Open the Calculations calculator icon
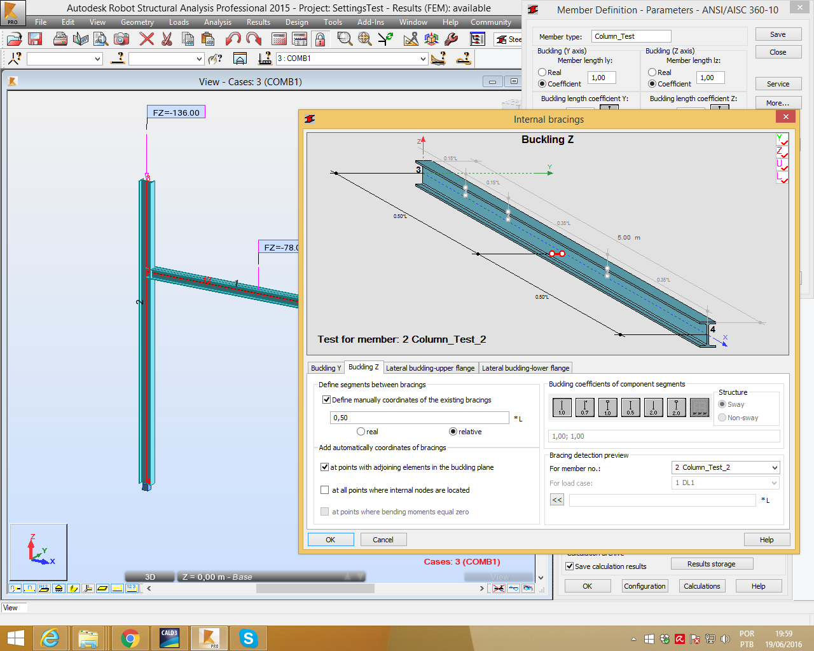 coord(279,39)
